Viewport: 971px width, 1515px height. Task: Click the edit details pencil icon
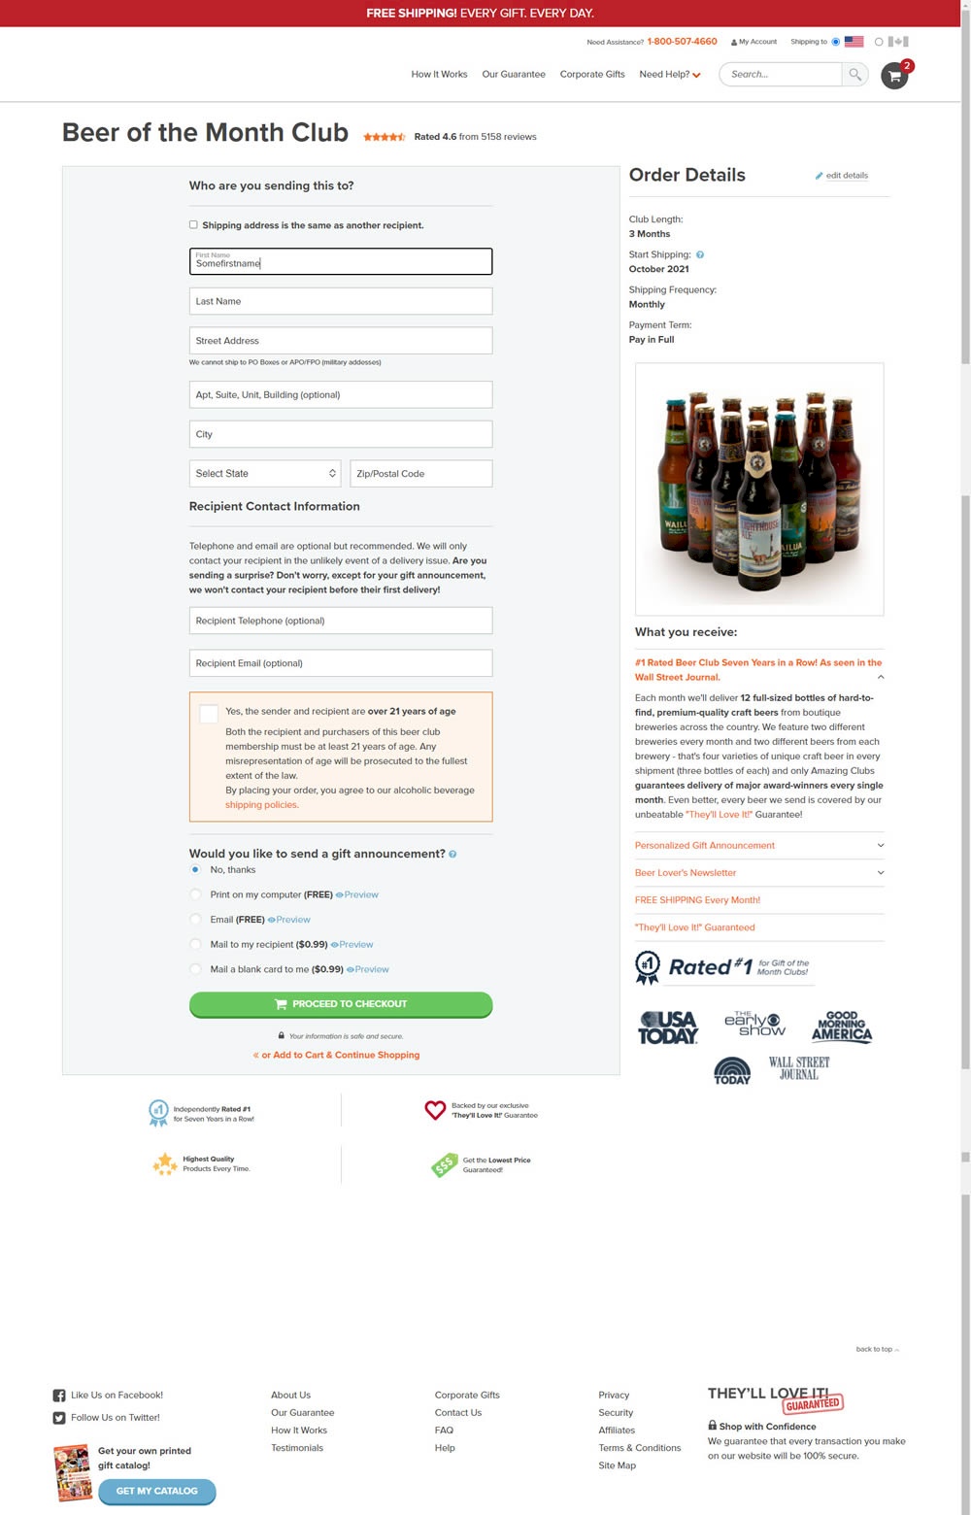[820, 176]
